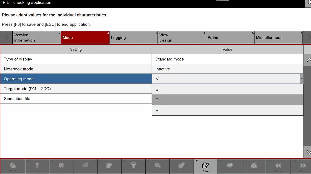Image resolution: width=311 pixels, height=174 pixels.
Task: Switch to the Logging tab
Action: [133, 38]
